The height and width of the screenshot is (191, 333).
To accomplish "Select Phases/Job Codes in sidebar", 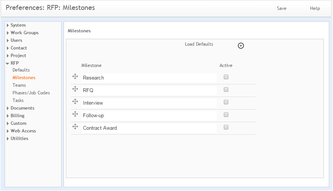I will click(31, 93).
